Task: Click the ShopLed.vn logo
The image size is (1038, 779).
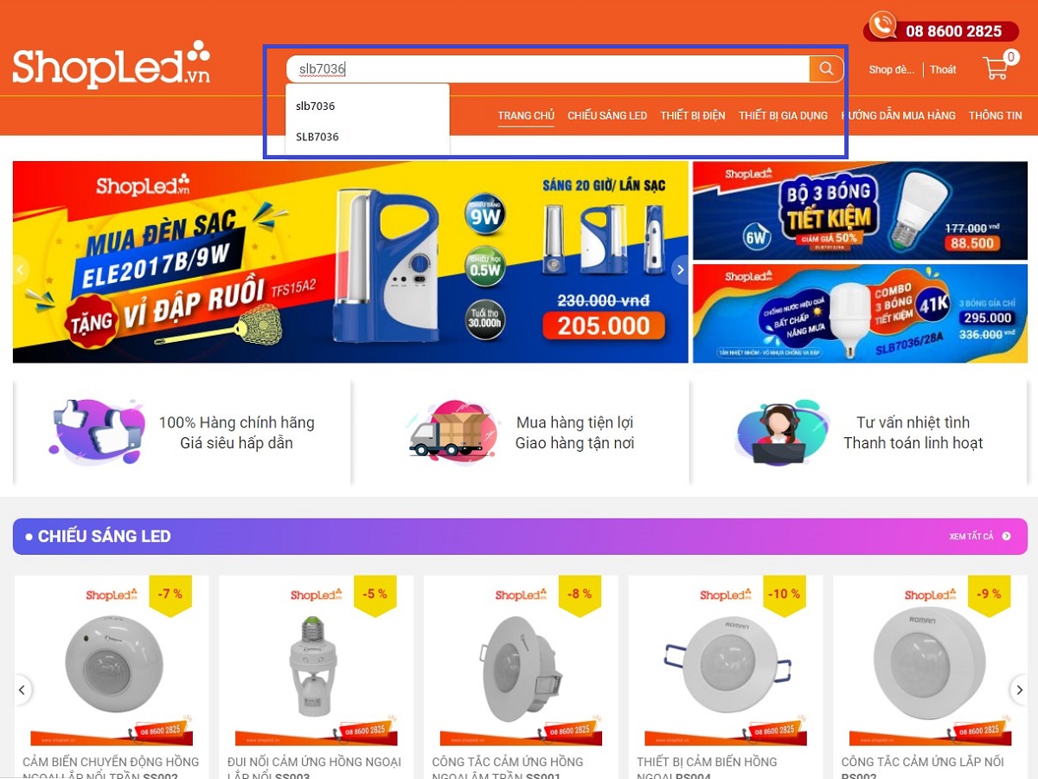Action: point(112,65)
